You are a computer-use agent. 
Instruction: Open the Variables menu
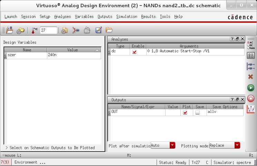pos(84,17)
